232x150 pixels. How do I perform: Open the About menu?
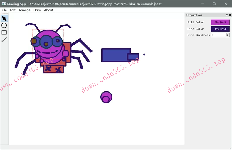pos(48,10)
